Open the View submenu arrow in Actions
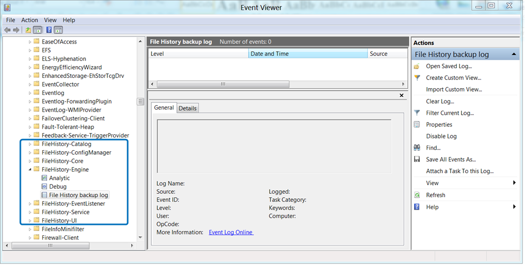 pos(514,182)
